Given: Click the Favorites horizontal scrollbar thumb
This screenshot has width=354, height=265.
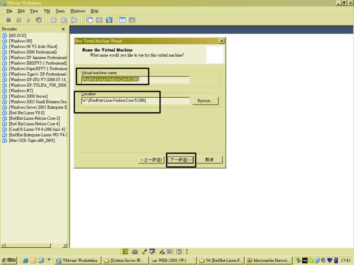Looking at the screenshot, I should [x=28, y=245].
